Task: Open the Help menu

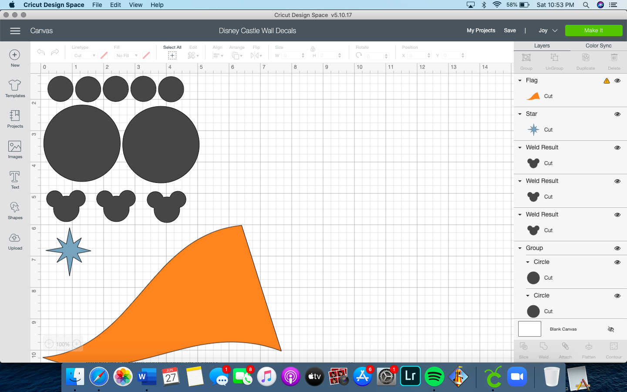Action: (157, 5)
